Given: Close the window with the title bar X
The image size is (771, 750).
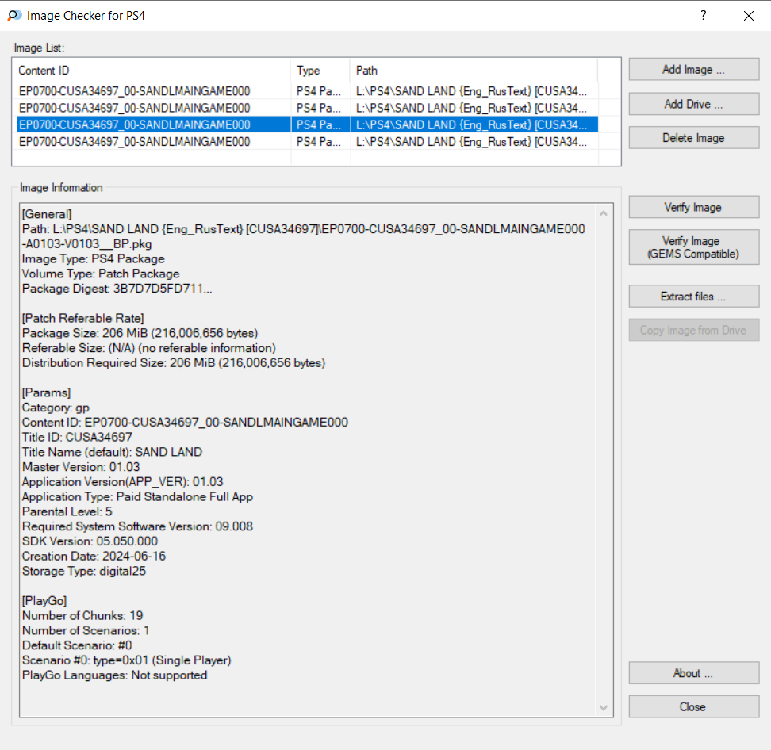Looking at the screenshot, I should pos(748,15).
